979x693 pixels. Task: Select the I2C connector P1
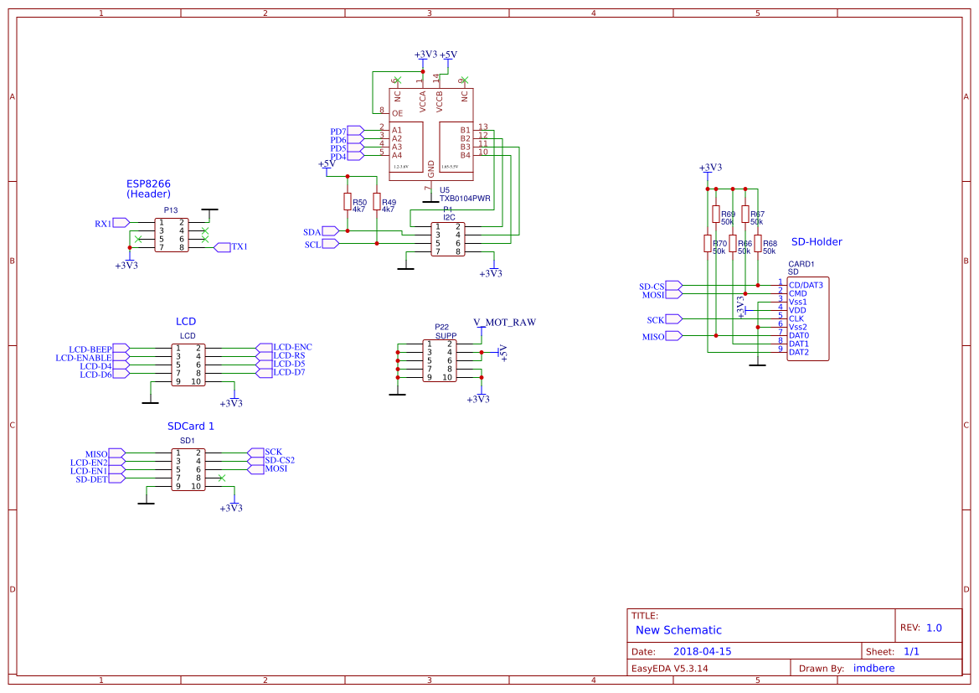446,239
